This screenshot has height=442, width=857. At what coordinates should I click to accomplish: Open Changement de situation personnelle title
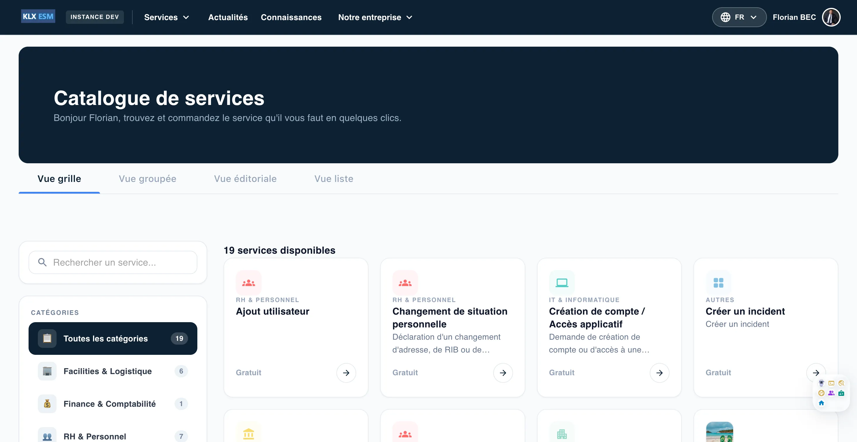[x=450, y=318]
